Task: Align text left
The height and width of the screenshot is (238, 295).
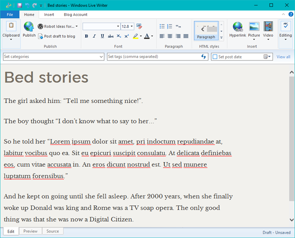Action: (162, 36)
